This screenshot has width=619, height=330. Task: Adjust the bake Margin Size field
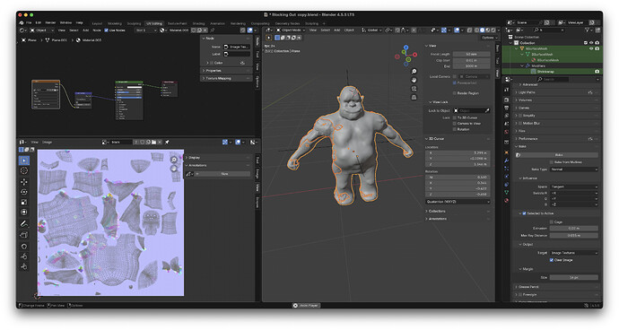tap(573, 277)
